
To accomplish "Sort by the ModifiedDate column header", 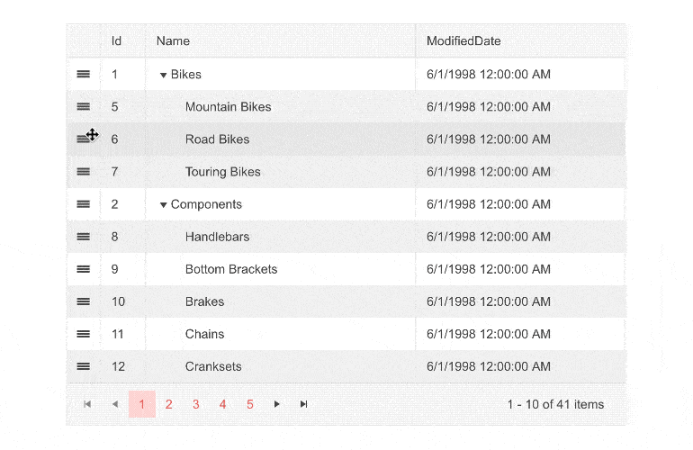I will click(x=463, y=40).
